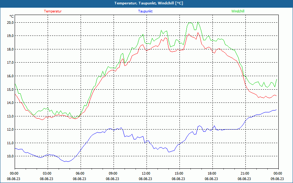This screenshot has height=183, width=293.
Task: Click the 10,0 y-axis value
Action: [10, 156]
